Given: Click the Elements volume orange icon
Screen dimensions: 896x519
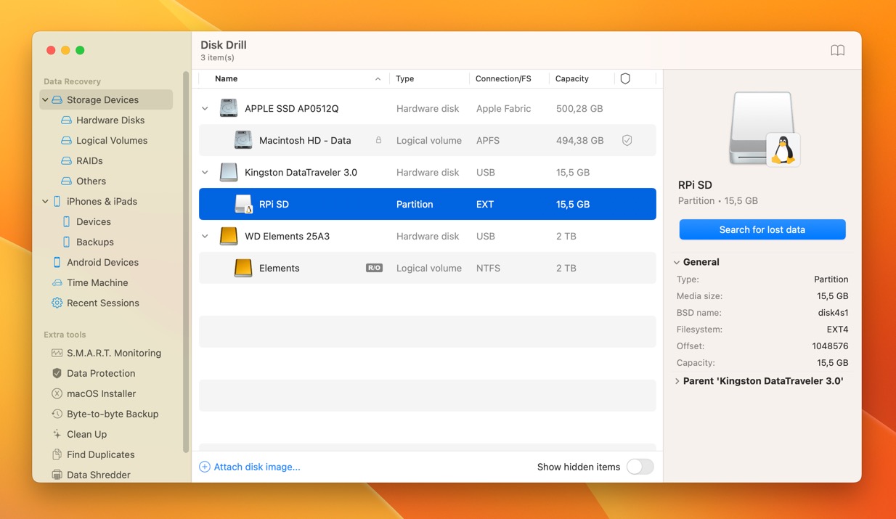Looking at the screenshot, I should (243, 269).
